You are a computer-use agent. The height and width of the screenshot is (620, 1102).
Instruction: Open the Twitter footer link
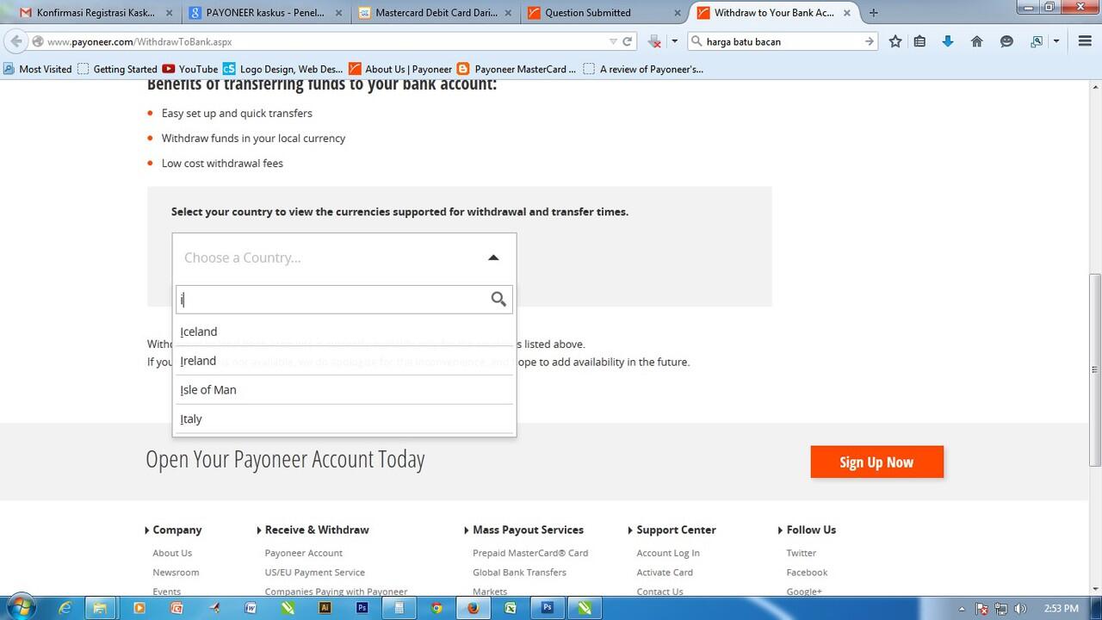(801, 553)
